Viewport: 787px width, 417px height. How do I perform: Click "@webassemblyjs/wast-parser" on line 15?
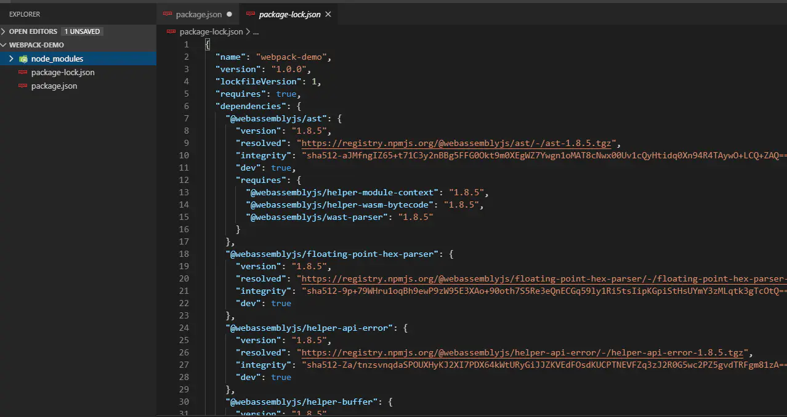[317, 217]
